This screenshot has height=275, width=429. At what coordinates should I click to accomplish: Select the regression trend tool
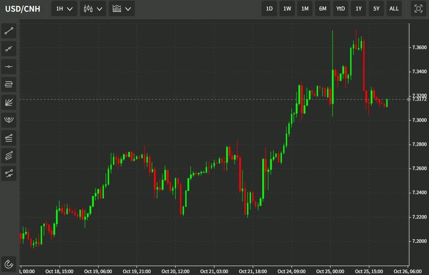(9, 173)
